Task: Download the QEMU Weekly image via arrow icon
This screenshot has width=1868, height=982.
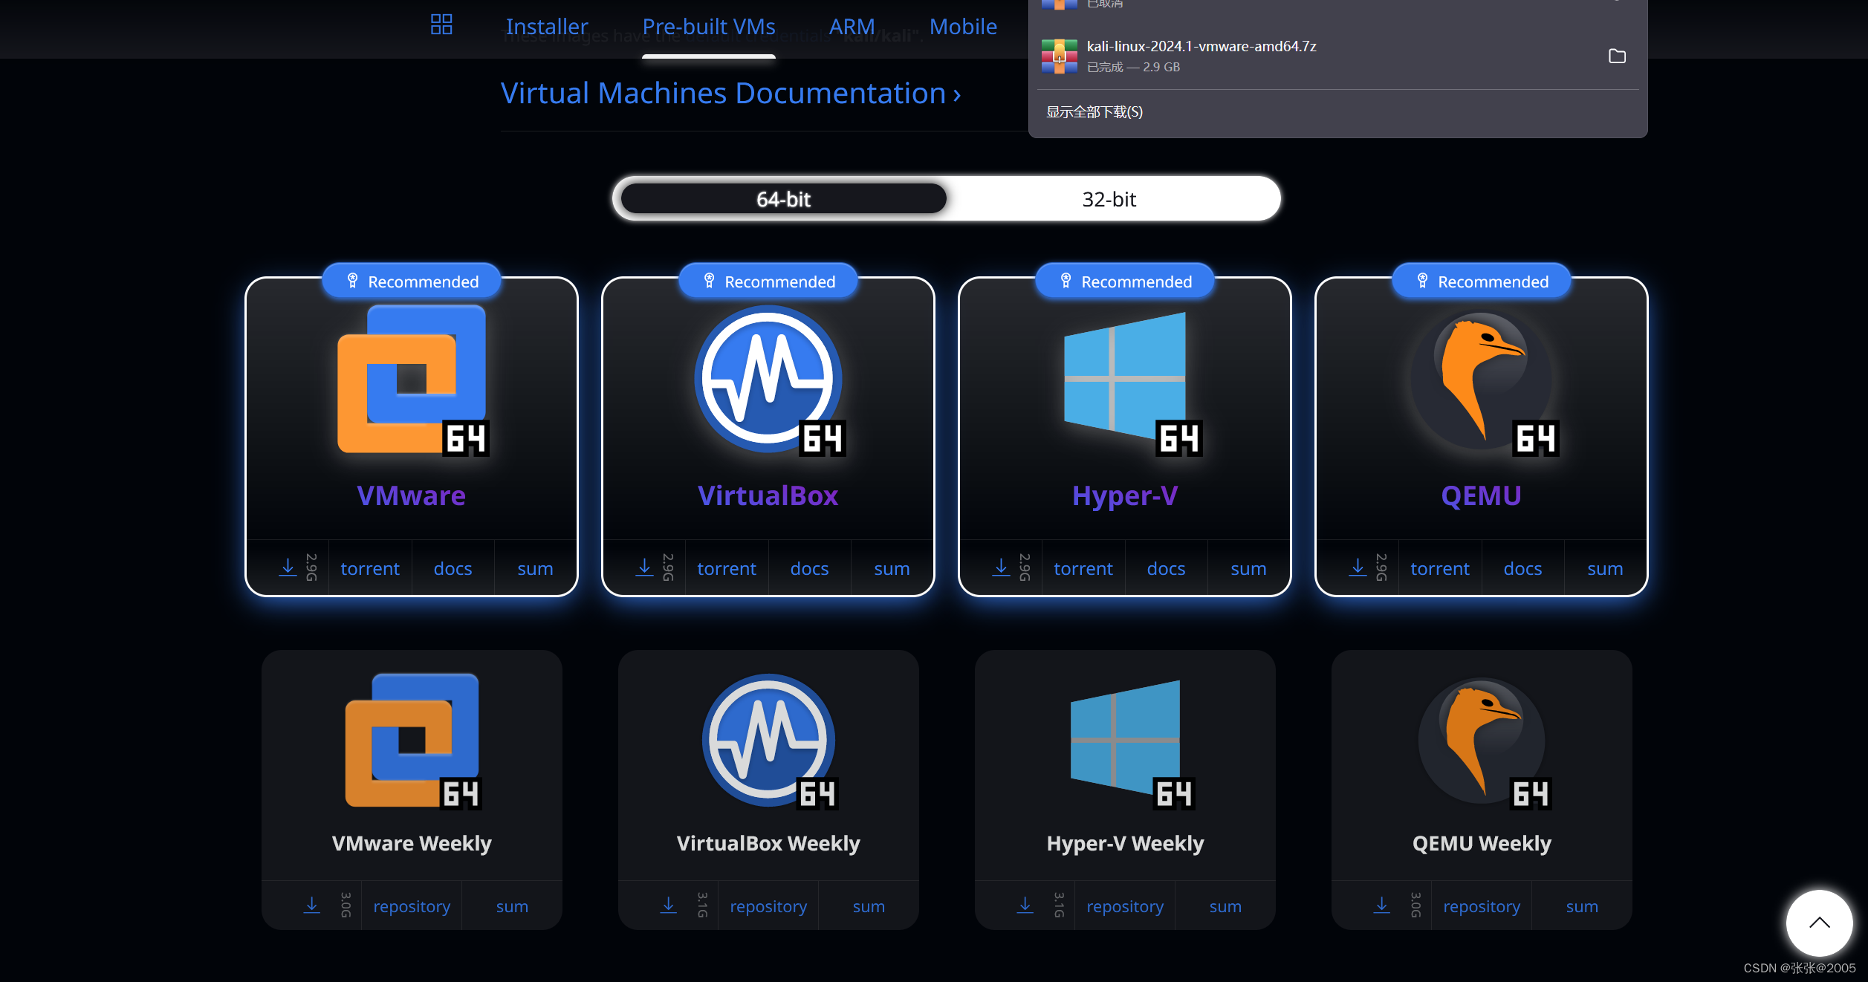Action: (1382, 905)
